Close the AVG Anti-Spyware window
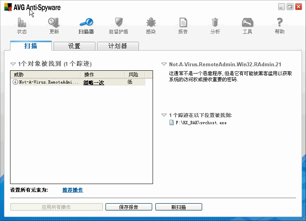This screenshot has width=306, height=221. (x=299, y=7)
